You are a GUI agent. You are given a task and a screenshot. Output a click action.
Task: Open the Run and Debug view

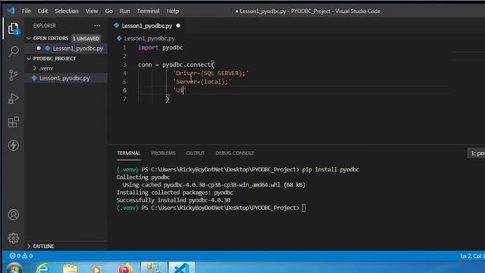coord(14,99)
